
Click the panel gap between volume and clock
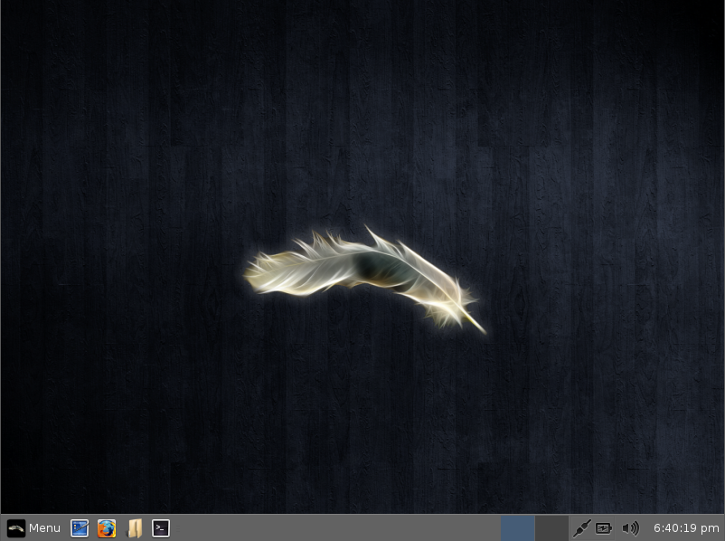[x=646, y=528]
